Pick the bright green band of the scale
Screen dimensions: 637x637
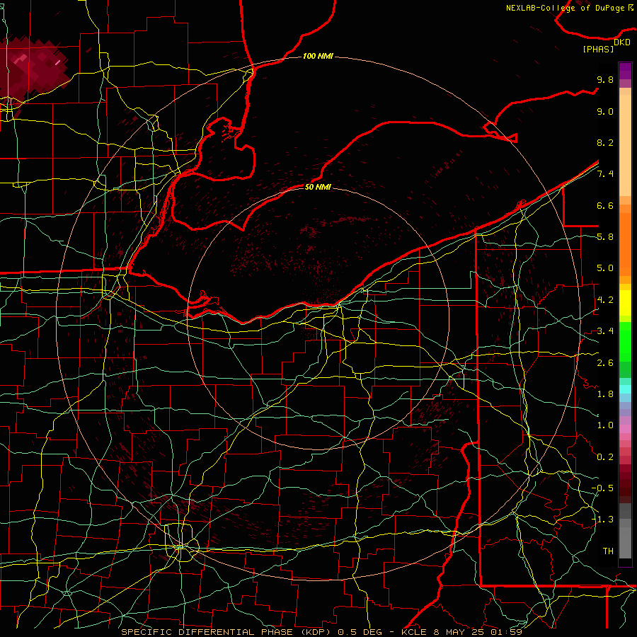pyautogui.click(x=625, y=342)
